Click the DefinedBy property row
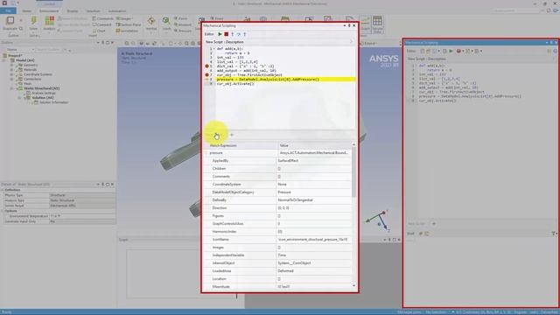This screenshot has height=315, width=560. tap(278, 200)
